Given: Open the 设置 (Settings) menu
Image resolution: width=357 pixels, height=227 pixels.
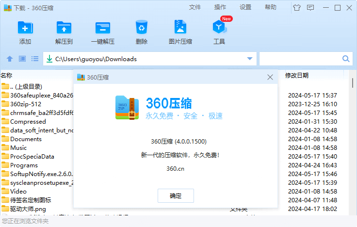Looking at the screenshot, I should (245, 7).
